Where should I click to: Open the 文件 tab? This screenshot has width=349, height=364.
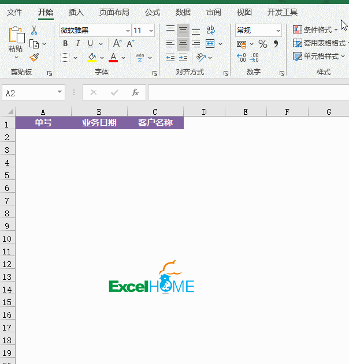[x=14, y=12]
